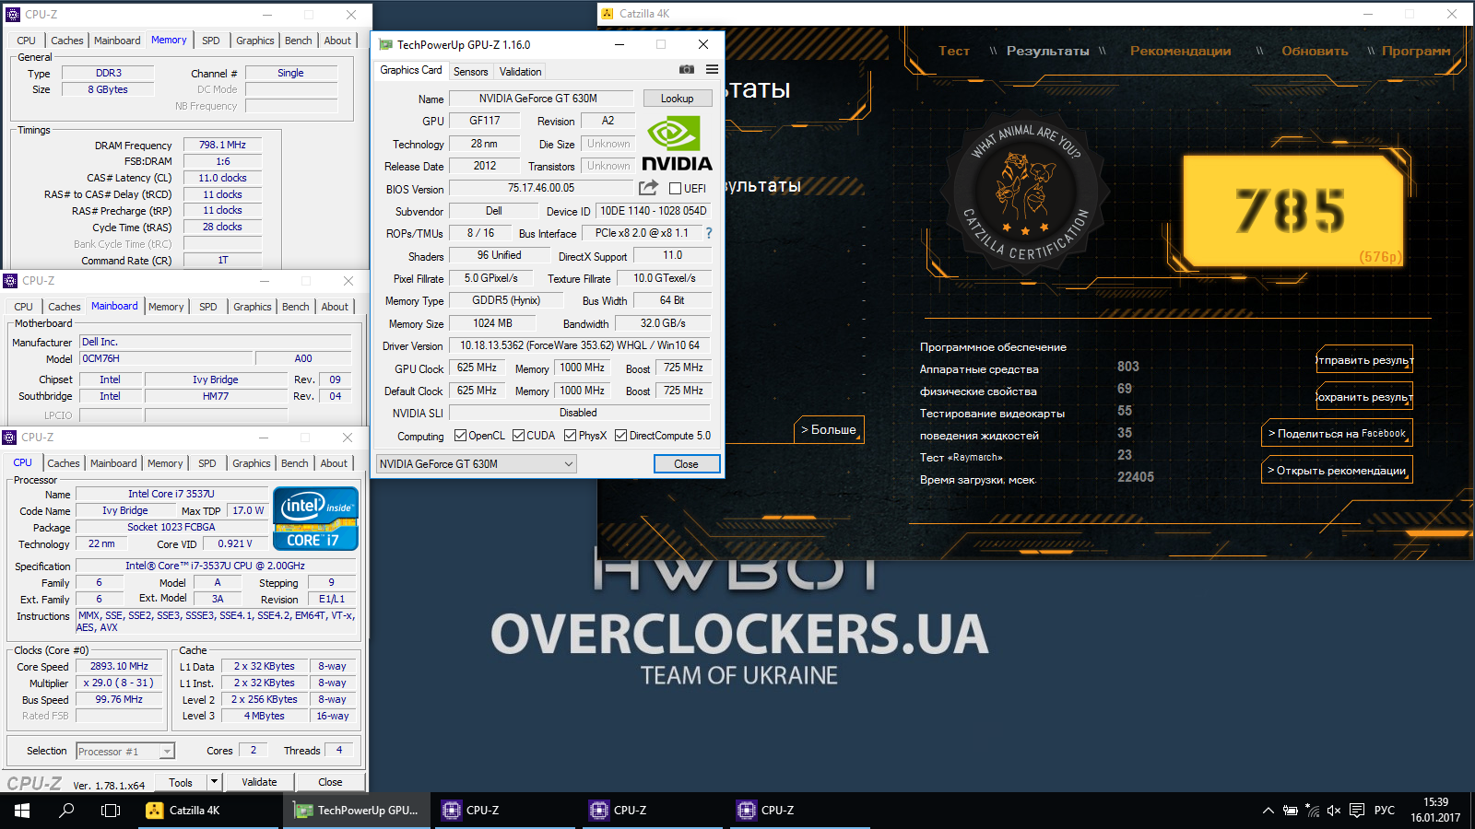Open the Bench tab in the CPU-Z CPU window
Image resolution: width=1475 pixels, height=829 pixels.
[x=295, y=463]
